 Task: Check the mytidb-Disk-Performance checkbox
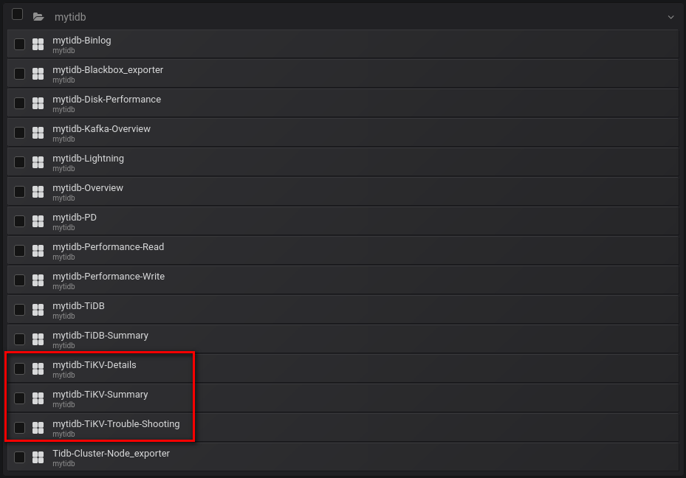click(20, 103)
